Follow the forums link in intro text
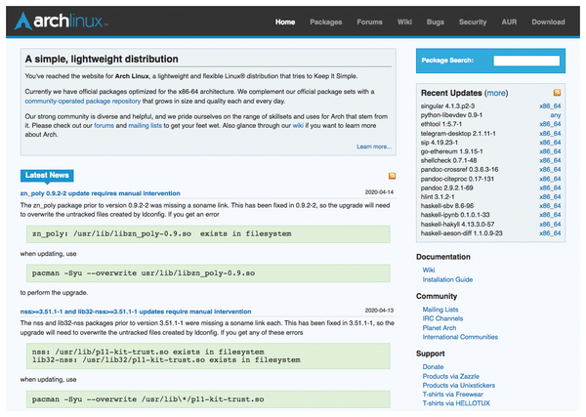586x417 pixels. click(x=104, y=126)
